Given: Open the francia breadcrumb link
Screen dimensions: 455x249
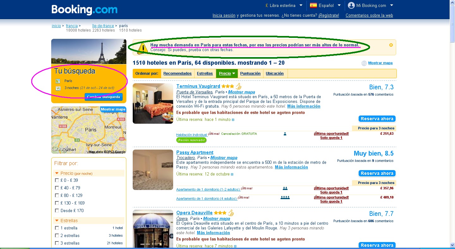Looking at the screenshot, I should 72,26.
